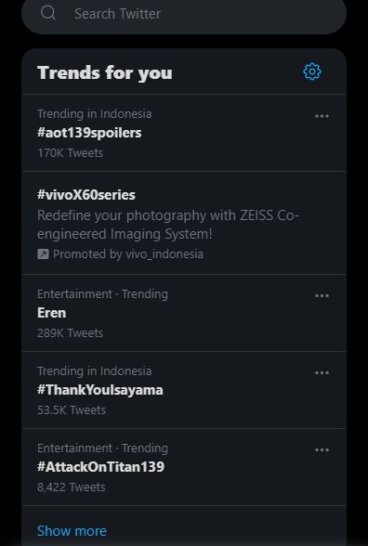This screenshot has height=546, width=368.
Task: Open more options for #ThankYouIsayama trend
Action: tap(322, 373)
